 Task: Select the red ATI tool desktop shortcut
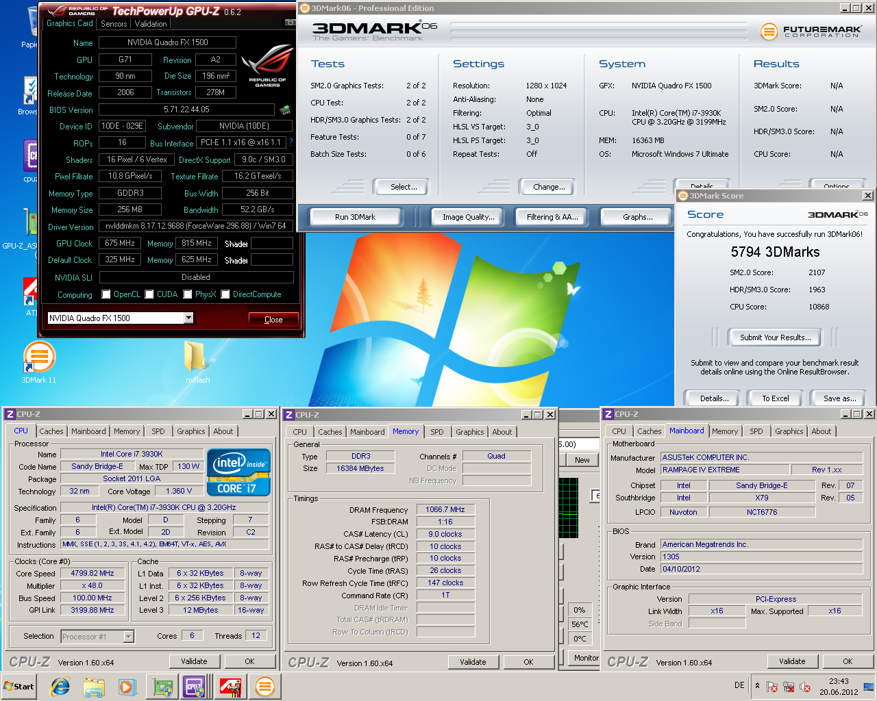pos(30,296)
